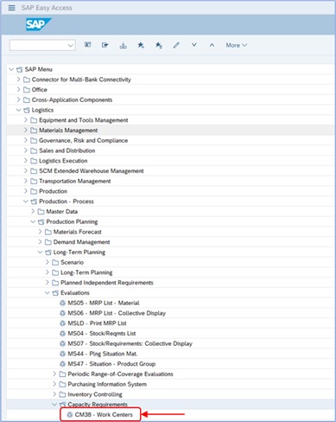Click the MS05 - MRP List - Material transaction icon

(x=62, y=303)
